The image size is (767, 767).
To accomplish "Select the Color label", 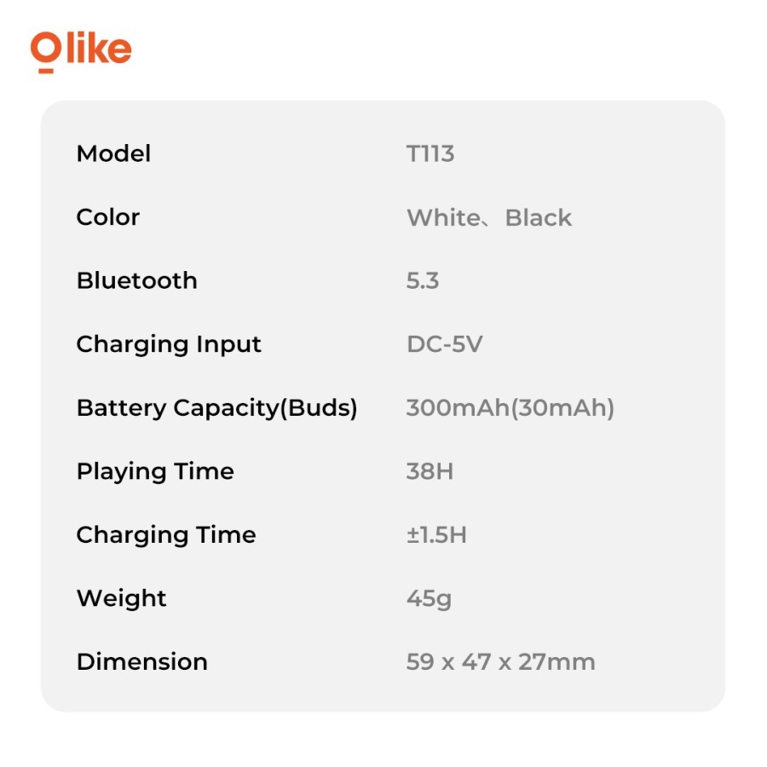I will [x=107, y=217].
